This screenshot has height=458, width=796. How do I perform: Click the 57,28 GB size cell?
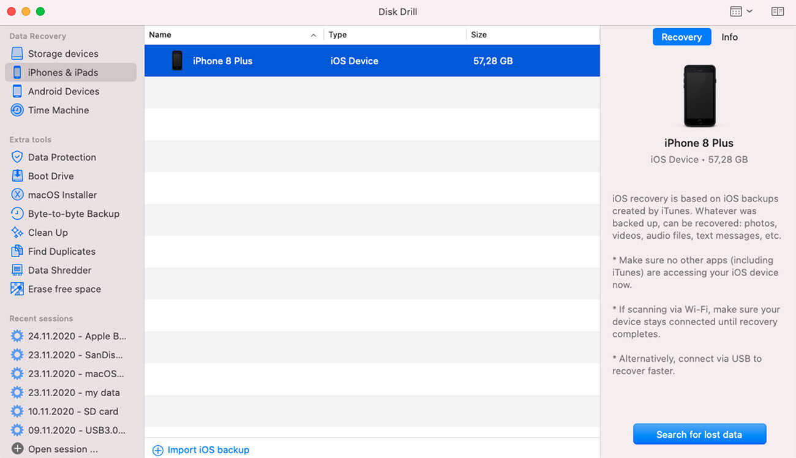pos(493,61)
